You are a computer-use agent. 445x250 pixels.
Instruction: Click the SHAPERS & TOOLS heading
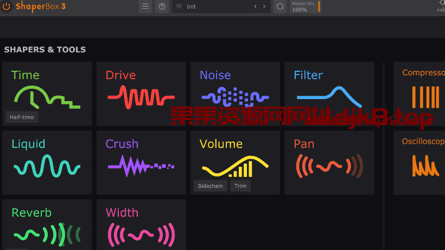pyautogui.click(x=45, y=50)
